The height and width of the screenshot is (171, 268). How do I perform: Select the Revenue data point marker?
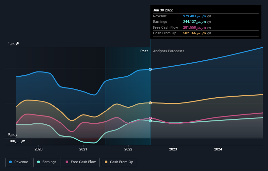coord(150,70)
